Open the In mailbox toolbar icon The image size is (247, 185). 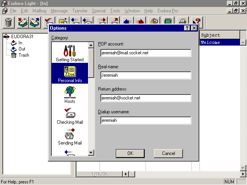tap(23, 22)
